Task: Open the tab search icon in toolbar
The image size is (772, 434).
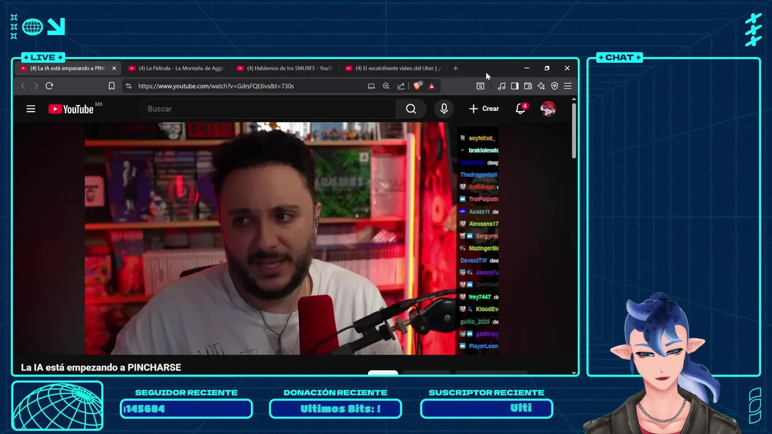Action: tap(481, 86)
